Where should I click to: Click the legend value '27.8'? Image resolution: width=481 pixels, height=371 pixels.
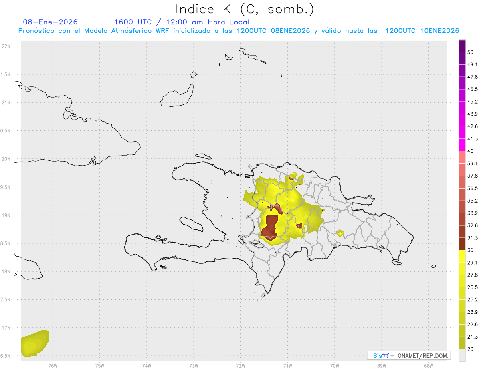pyautogui.click(x=473, y=275)
